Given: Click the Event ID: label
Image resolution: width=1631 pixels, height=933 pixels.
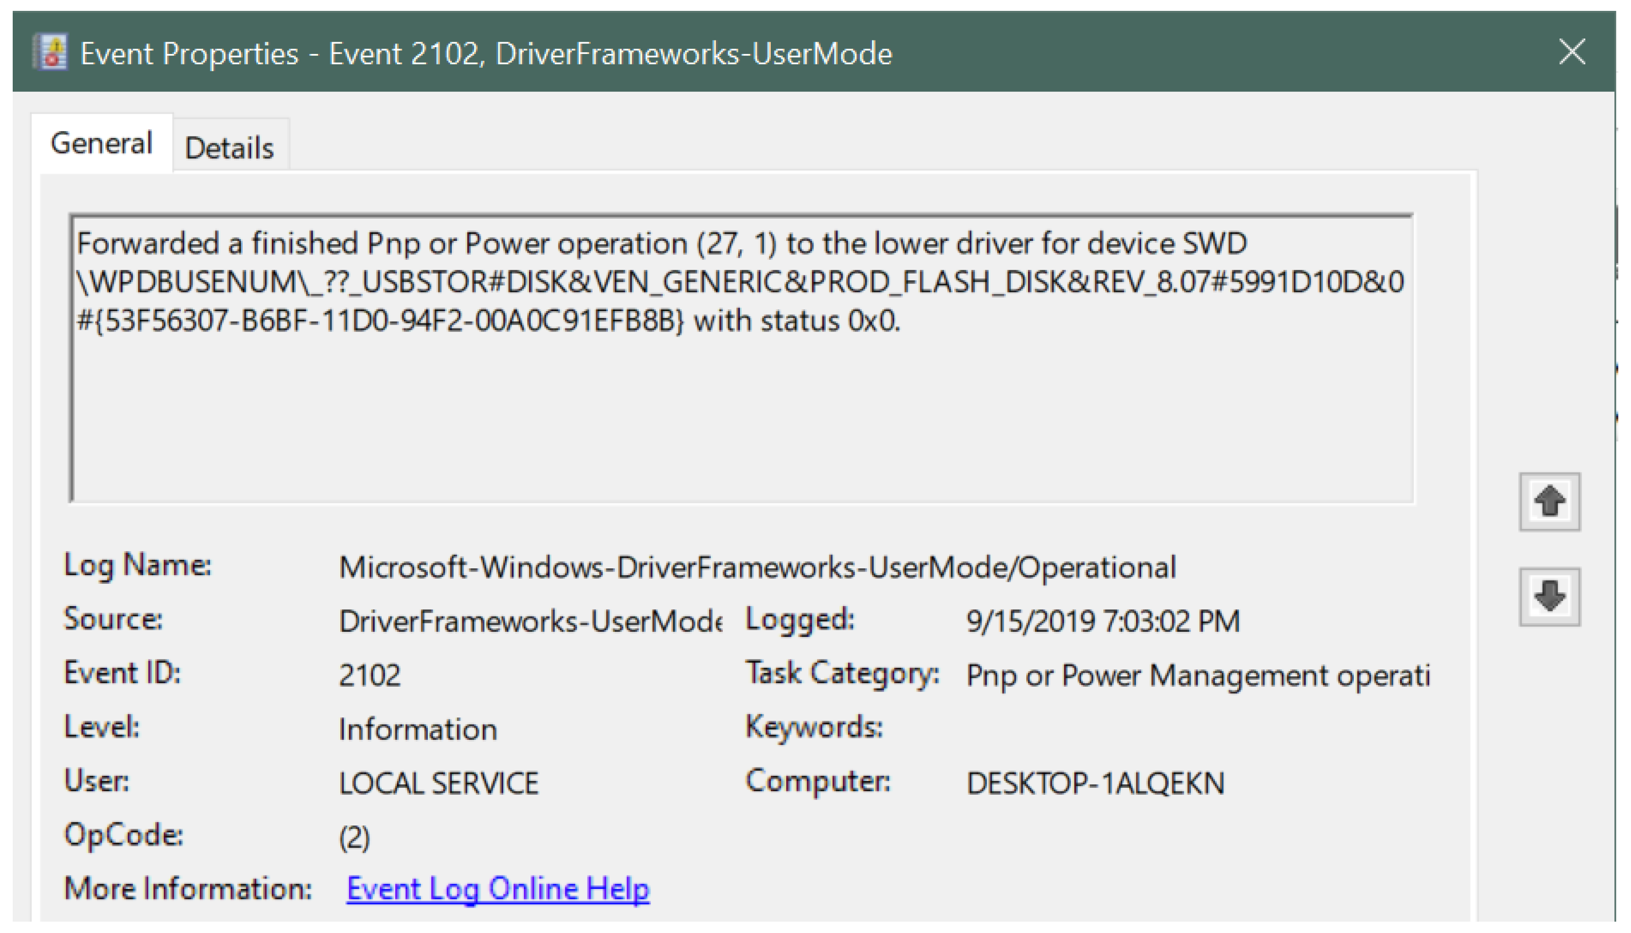Looking at the screenshot, I should [x=122, y=674].
